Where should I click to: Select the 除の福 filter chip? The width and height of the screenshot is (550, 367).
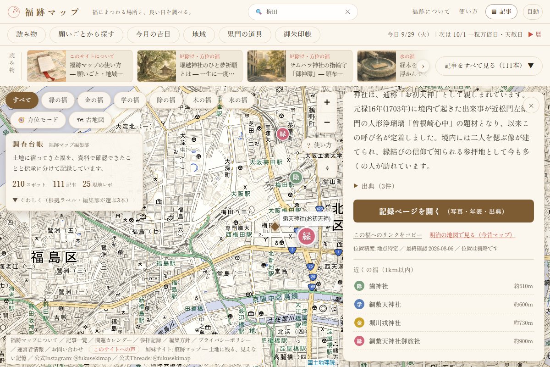pyautogui.click(x=166, y=100)
